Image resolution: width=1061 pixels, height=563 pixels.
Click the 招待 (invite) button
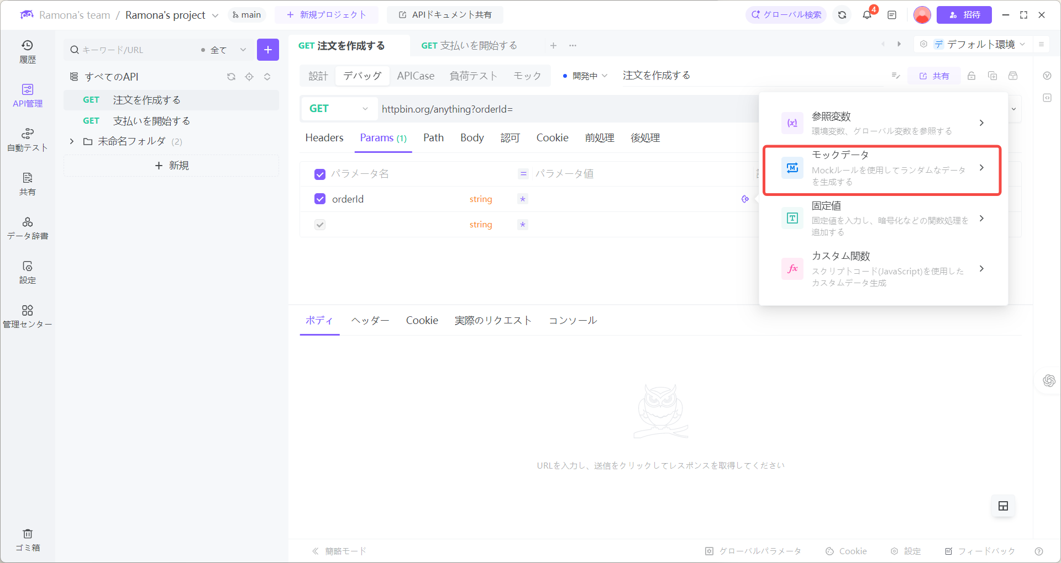pos(964,15)
